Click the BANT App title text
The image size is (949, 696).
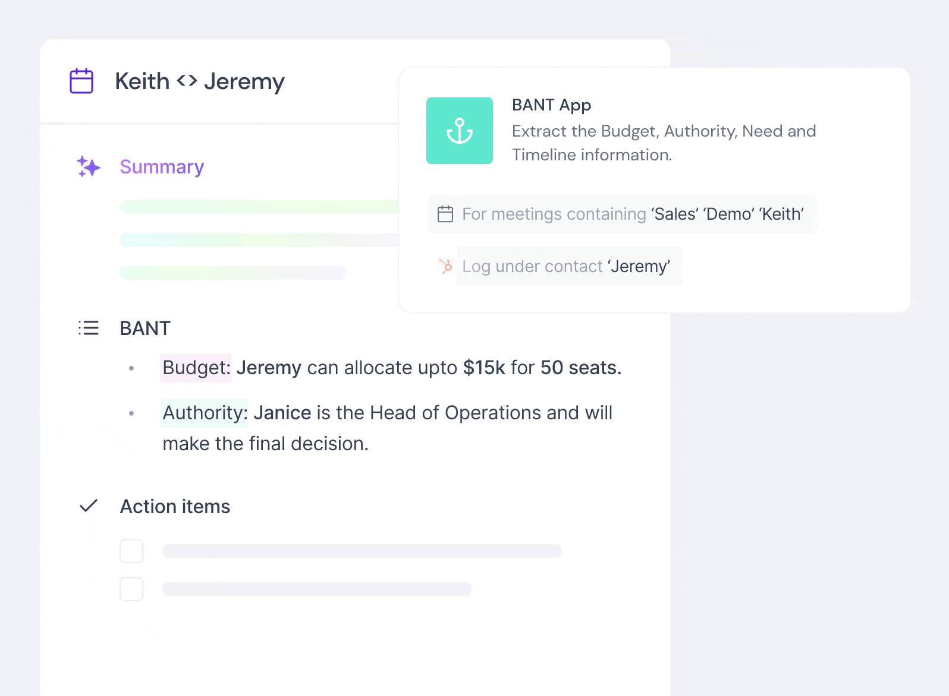tap(551, 105)
